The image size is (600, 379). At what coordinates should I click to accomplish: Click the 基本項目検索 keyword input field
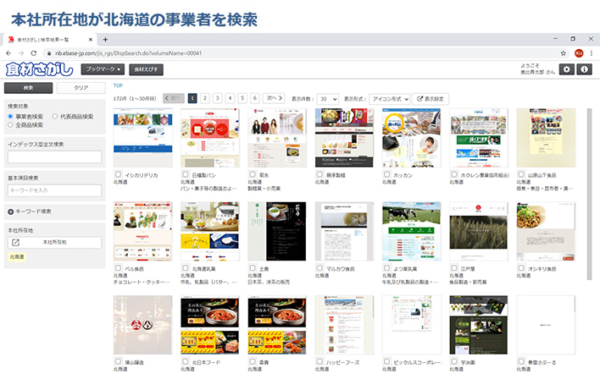click(x=55, y=190)
